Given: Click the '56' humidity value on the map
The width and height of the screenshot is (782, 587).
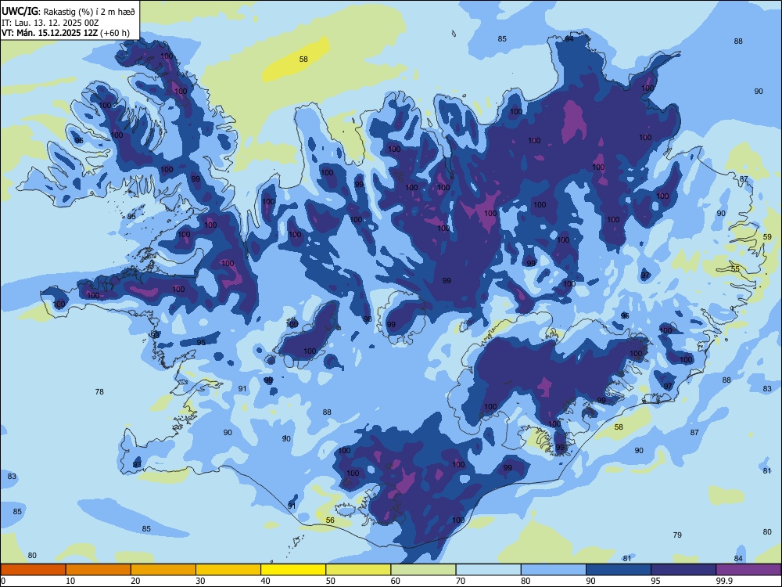Looking at the screenshot, I should [330, 520].
